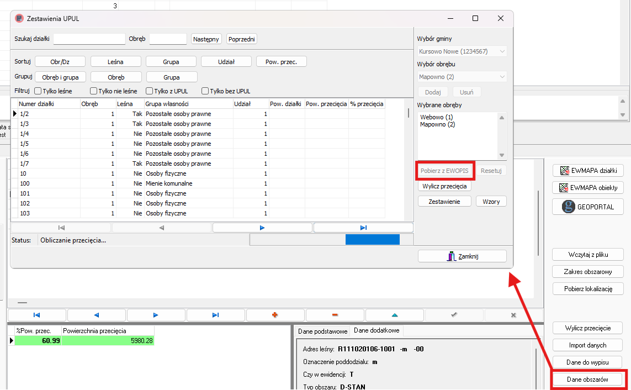The height and width of the screenshot is (390, 631).
Task: Group by Obręb button
Action: pyautogui.click(x=116, y=77)
